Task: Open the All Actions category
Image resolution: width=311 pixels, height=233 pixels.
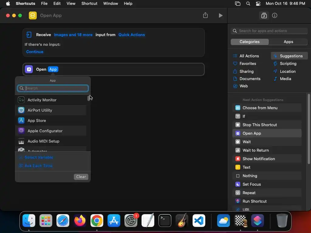Action: tap(249, 56)
